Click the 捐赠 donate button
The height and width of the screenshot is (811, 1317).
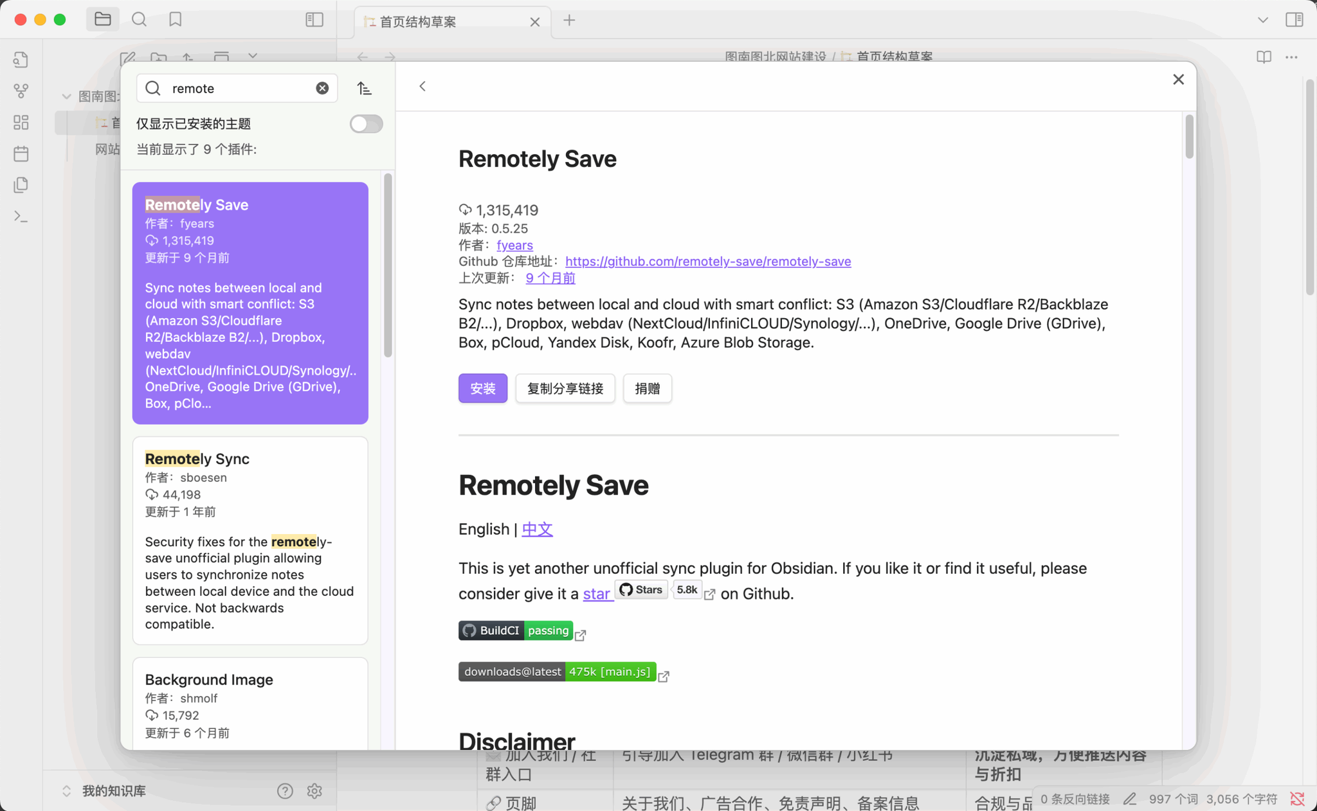(648, 388)
